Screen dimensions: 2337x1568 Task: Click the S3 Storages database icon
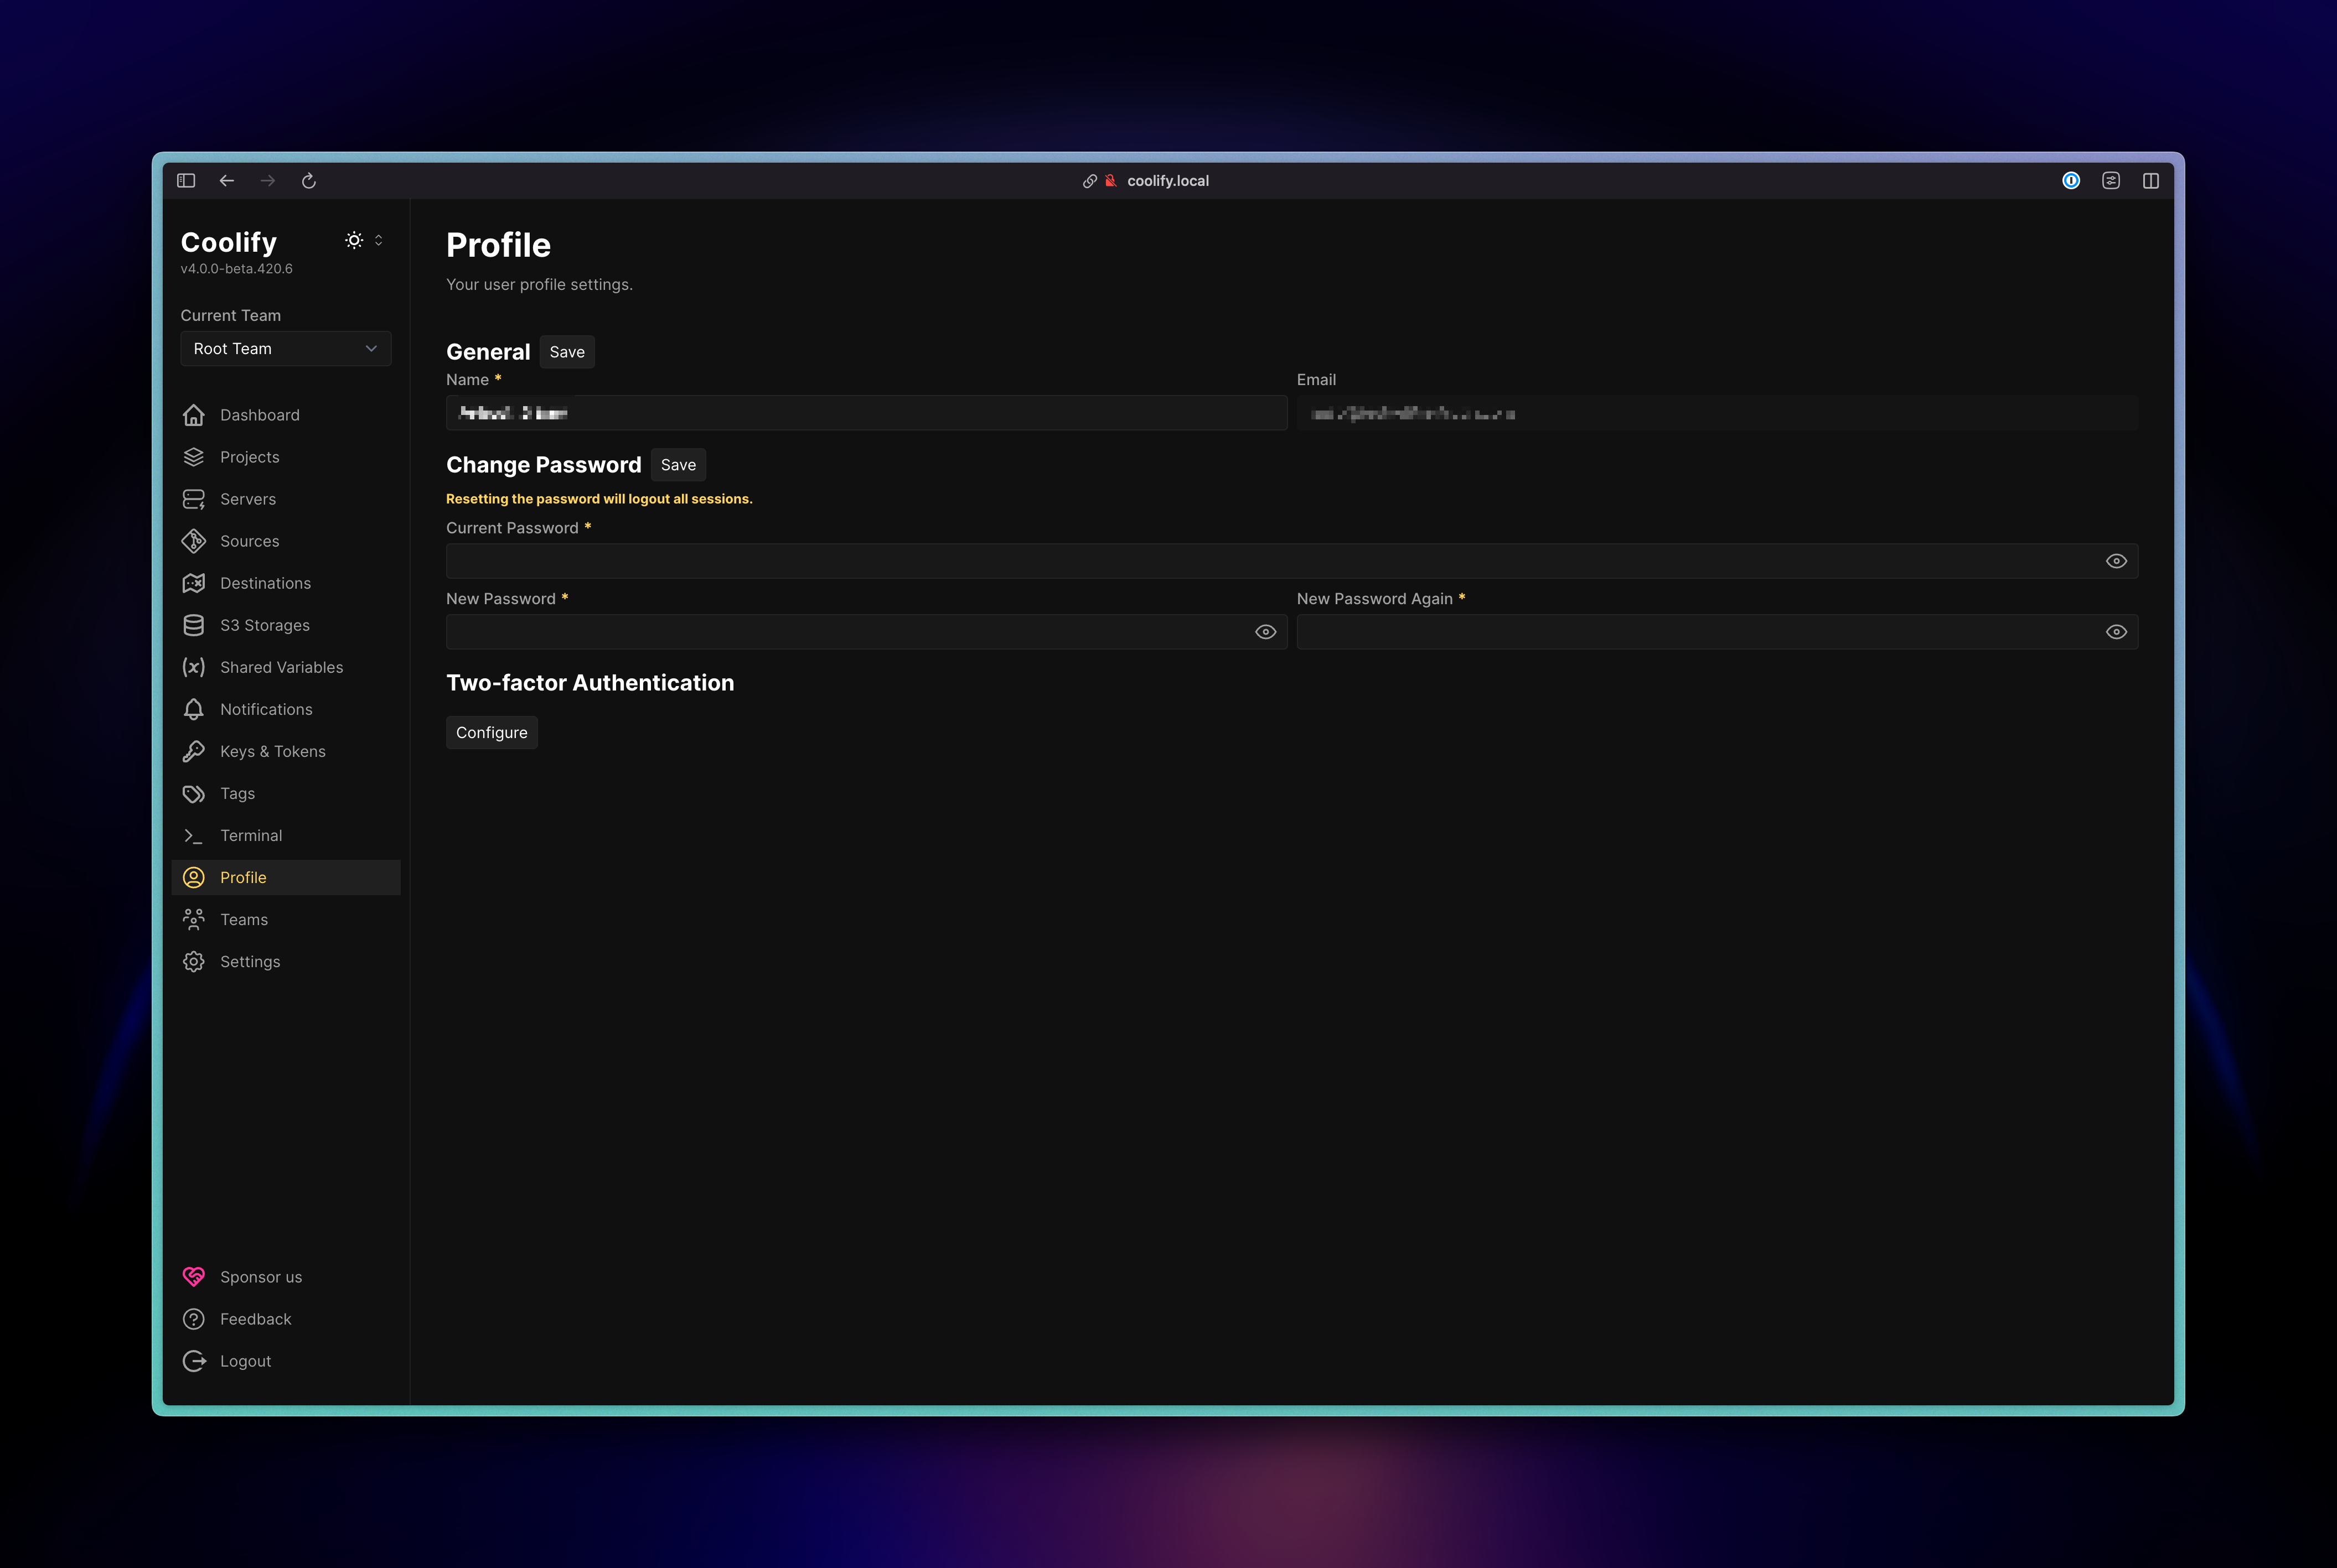[x=193, y=625]
